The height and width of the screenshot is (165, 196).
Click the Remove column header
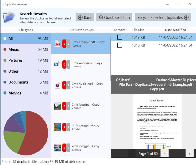119,30
